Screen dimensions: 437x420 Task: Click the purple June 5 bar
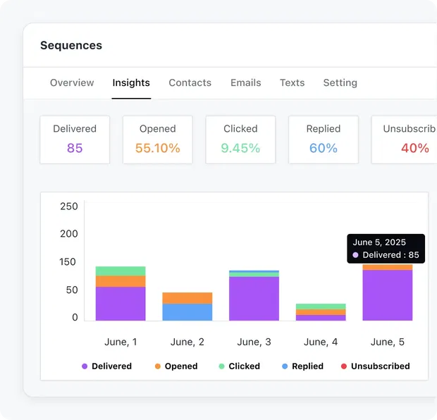pos(387,295)
